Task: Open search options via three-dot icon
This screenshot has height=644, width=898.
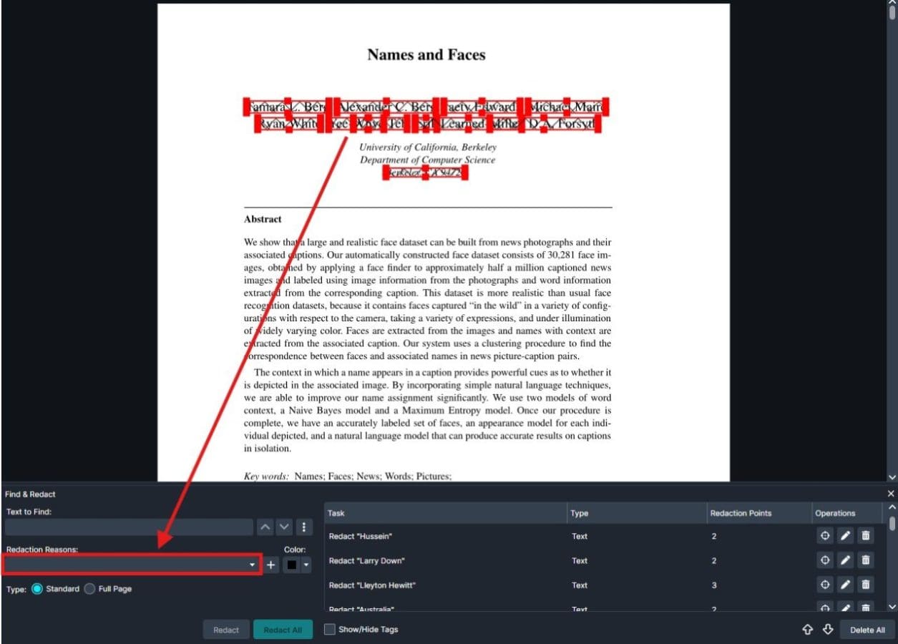Action: 303,527
